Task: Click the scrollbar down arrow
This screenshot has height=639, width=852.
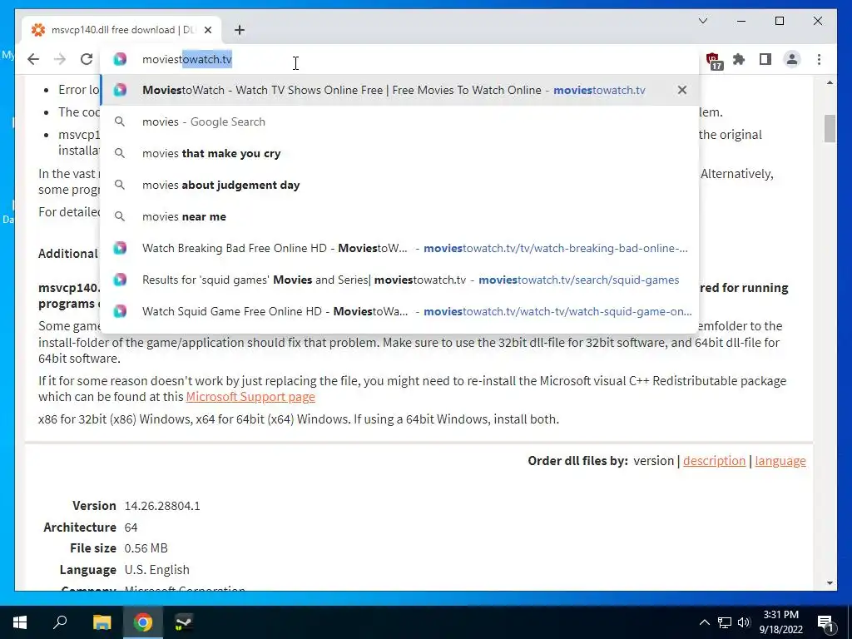Action: click(x=830, y=583)
